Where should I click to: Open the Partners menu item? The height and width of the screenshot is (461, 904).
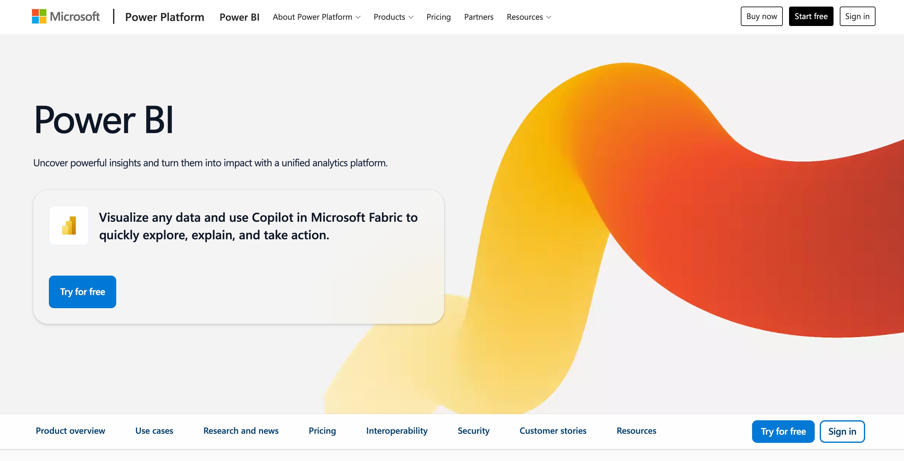(x=479, y=17)
